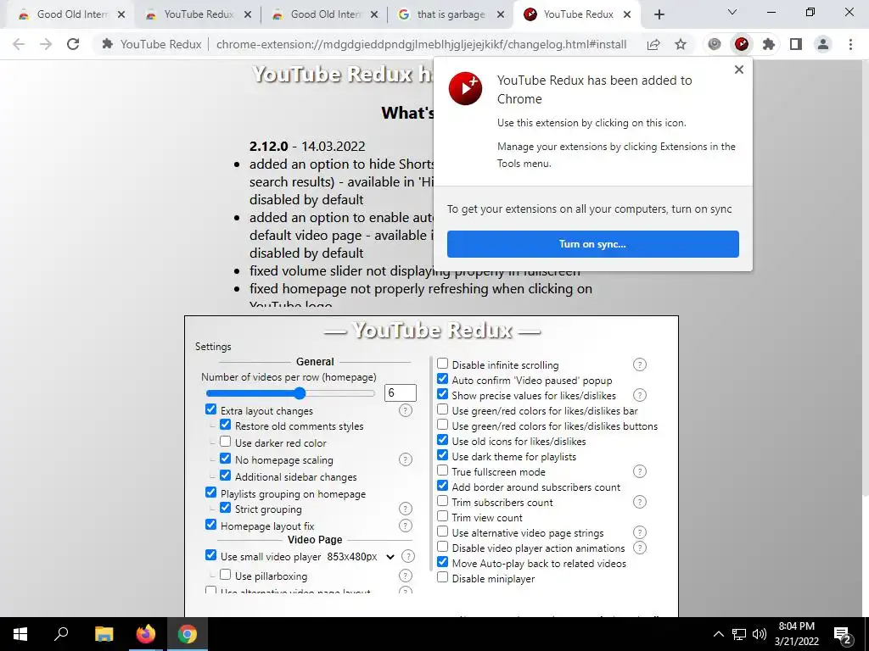Check Trim view count
The image size is (869, 651).
coord(442,516)
